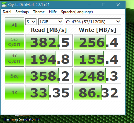
Task: Open the Theme menu
Action: click(39, 12)
